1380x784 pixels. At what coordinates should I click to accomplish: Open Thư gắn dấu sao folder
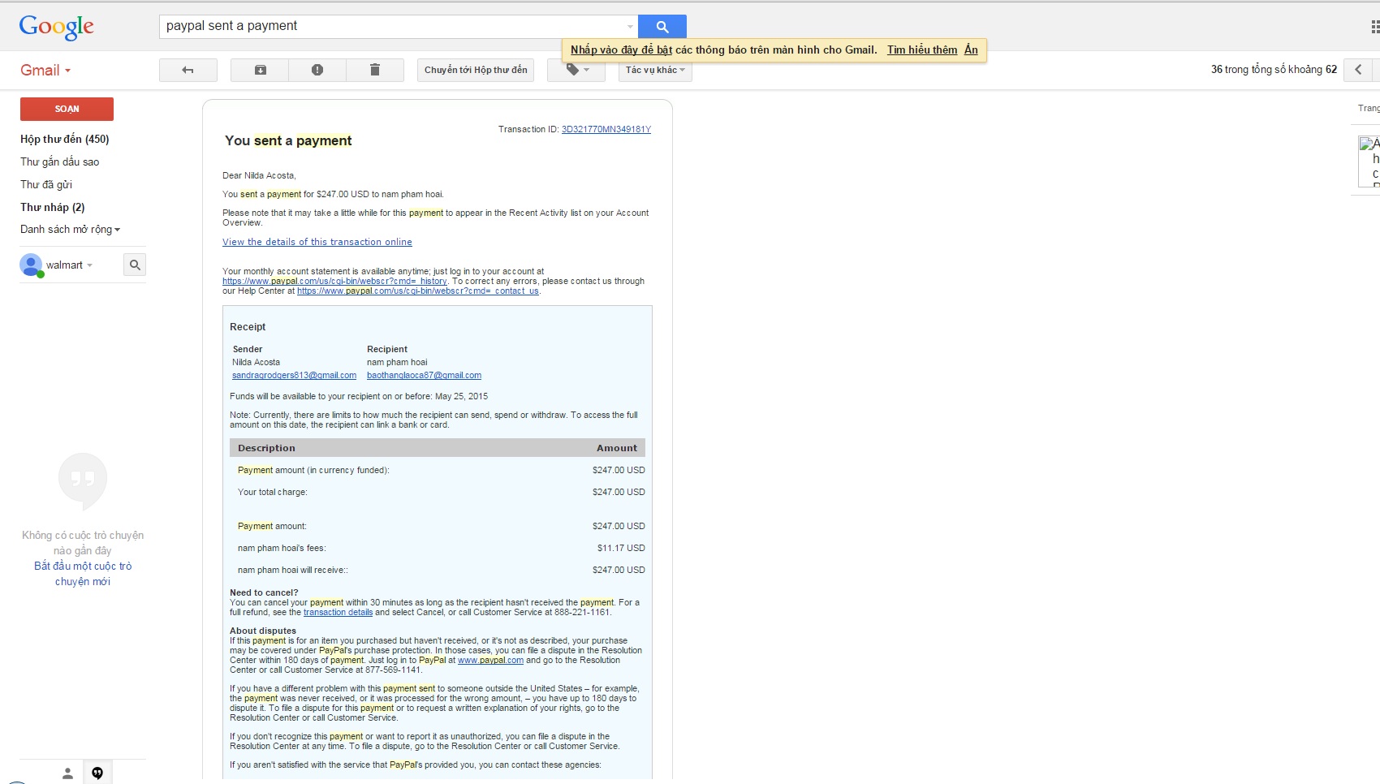60,162
